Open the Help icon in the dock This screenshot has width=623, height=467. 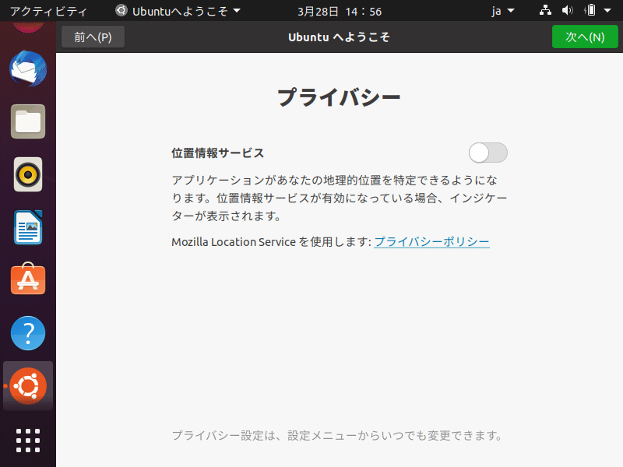coord(28,333)
